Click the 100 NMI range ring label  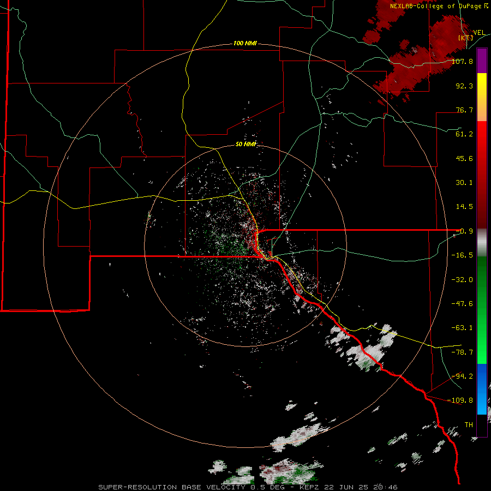coord(245,43)
